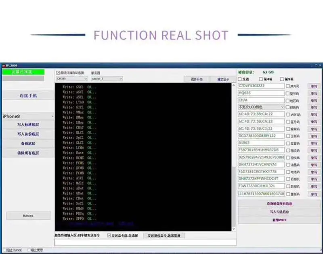Image resolution: width=323 pixels, height=254 pixels.
Task: Check the box beside F0W73530CJEHJL321
Action: tap(288, 186)
